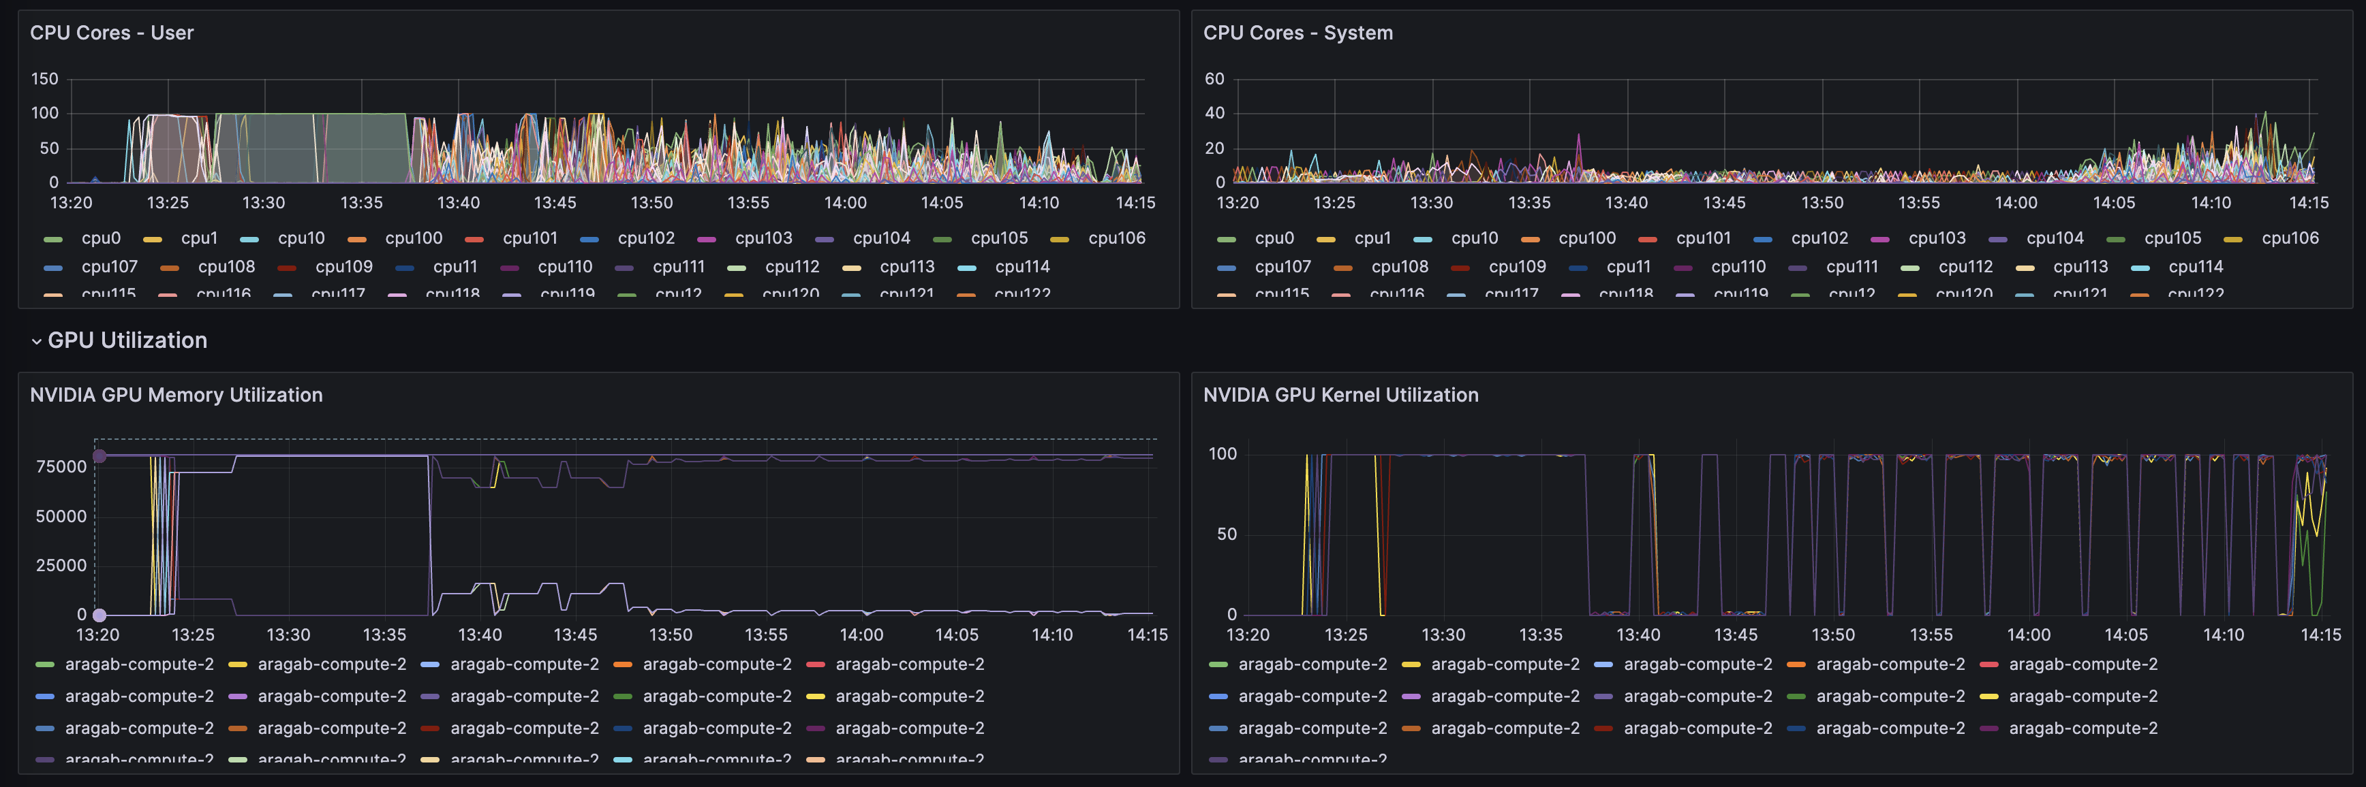The image size is (2366, 787).
Task: Click cpu109 color swatch in User legend
Action: coord(287,268)
